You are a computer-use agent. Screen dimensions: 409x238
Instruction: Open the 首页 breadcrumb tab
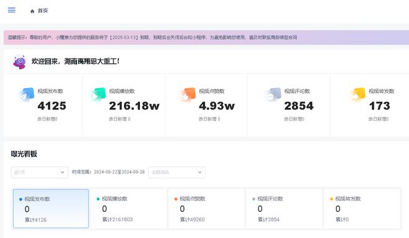tap(43, 11)
